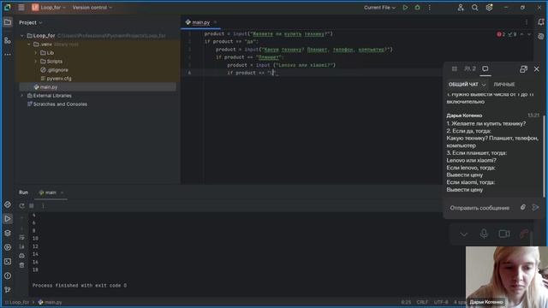Image resolution: width=548 pixels, height=308 pixels.
Task: Click main.py breadcrumb in status bar
Action: [x=50, y=302]
